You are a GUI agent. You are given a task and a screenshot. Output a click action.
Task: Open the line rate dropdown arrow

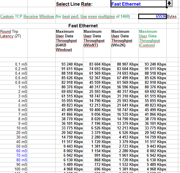click(x=169, y=4)
